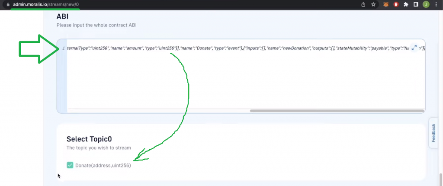Viewport: 443px width, 186px height.
Task: Click the Donate(address,uint256) topic label
Action: 103,165
